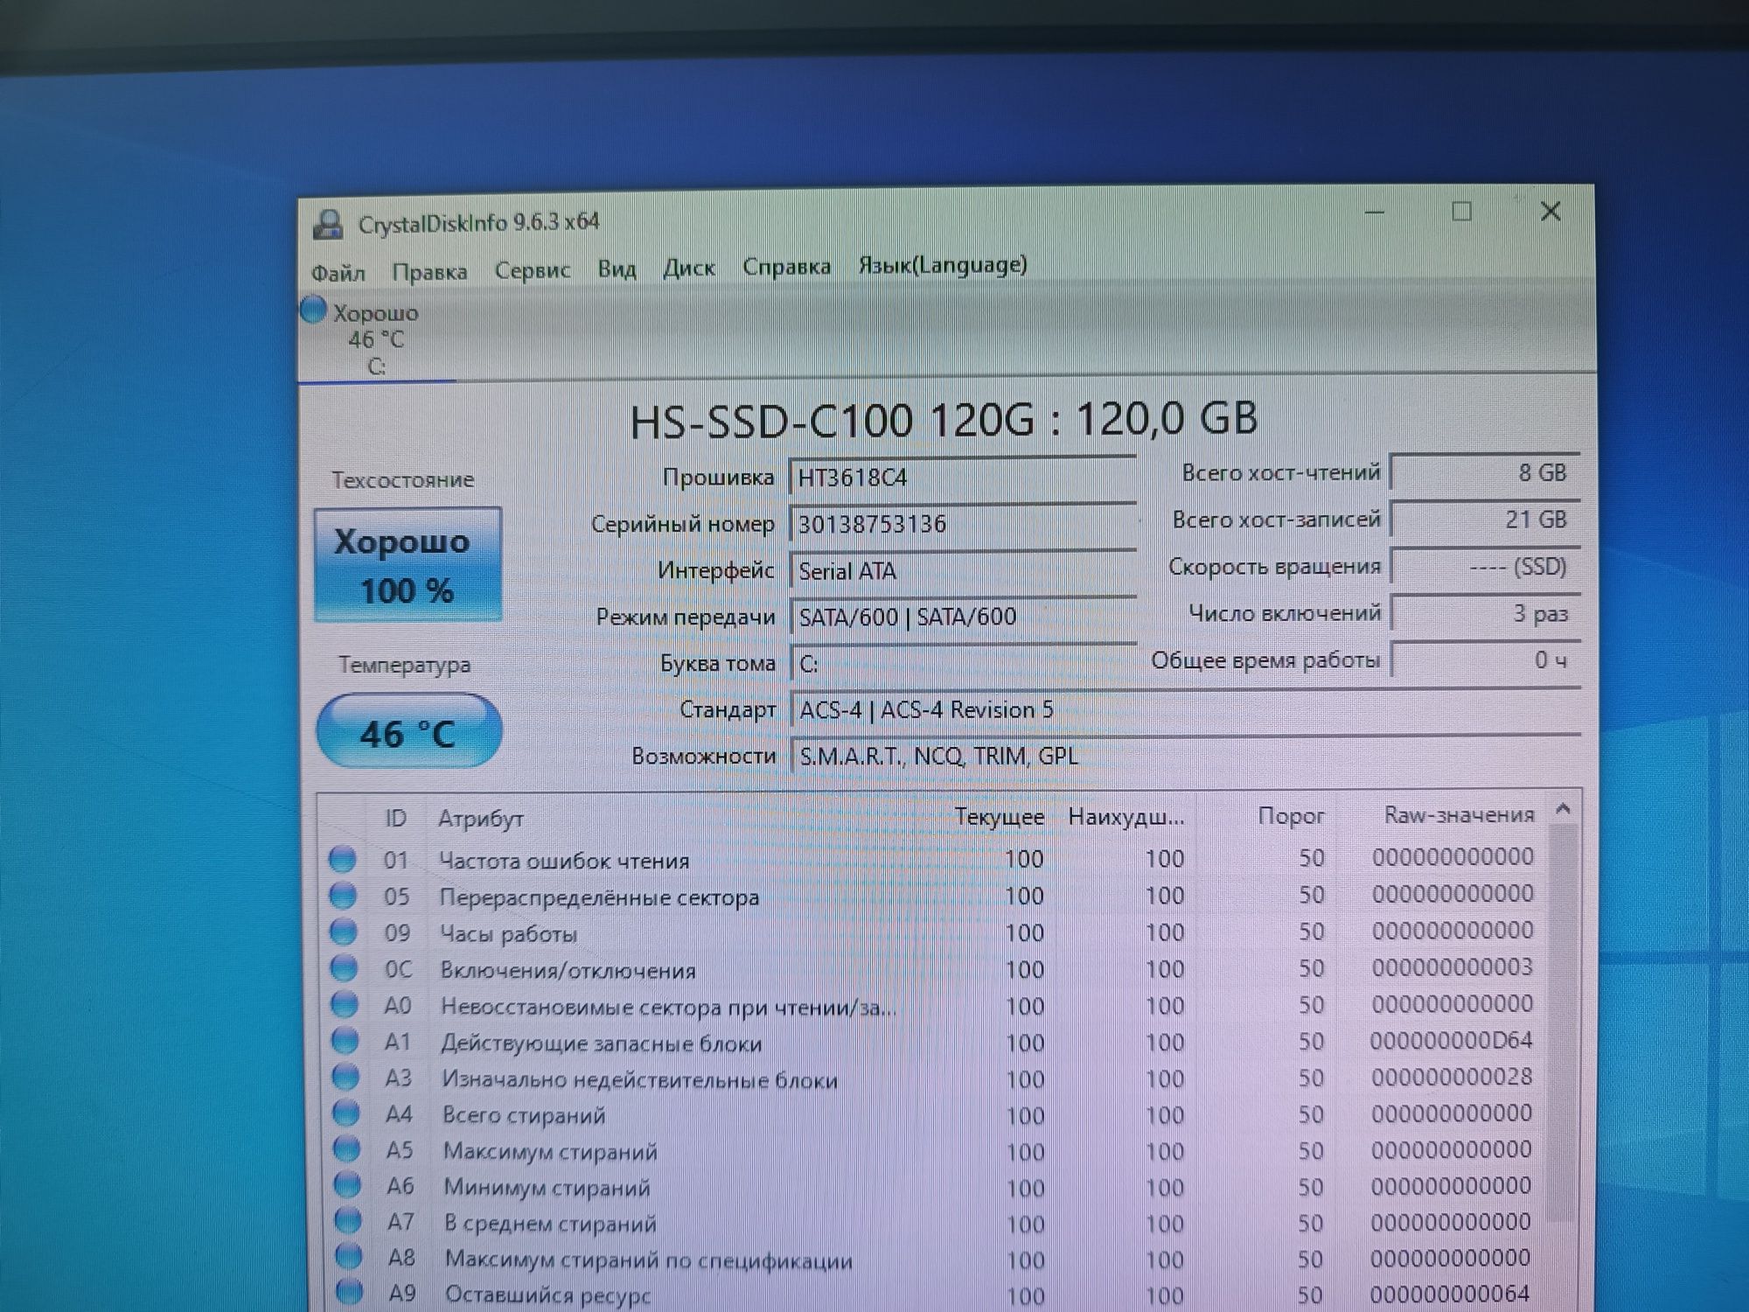Click the CrystalDiskInfo title bar app icon

(x=328, y=225)
